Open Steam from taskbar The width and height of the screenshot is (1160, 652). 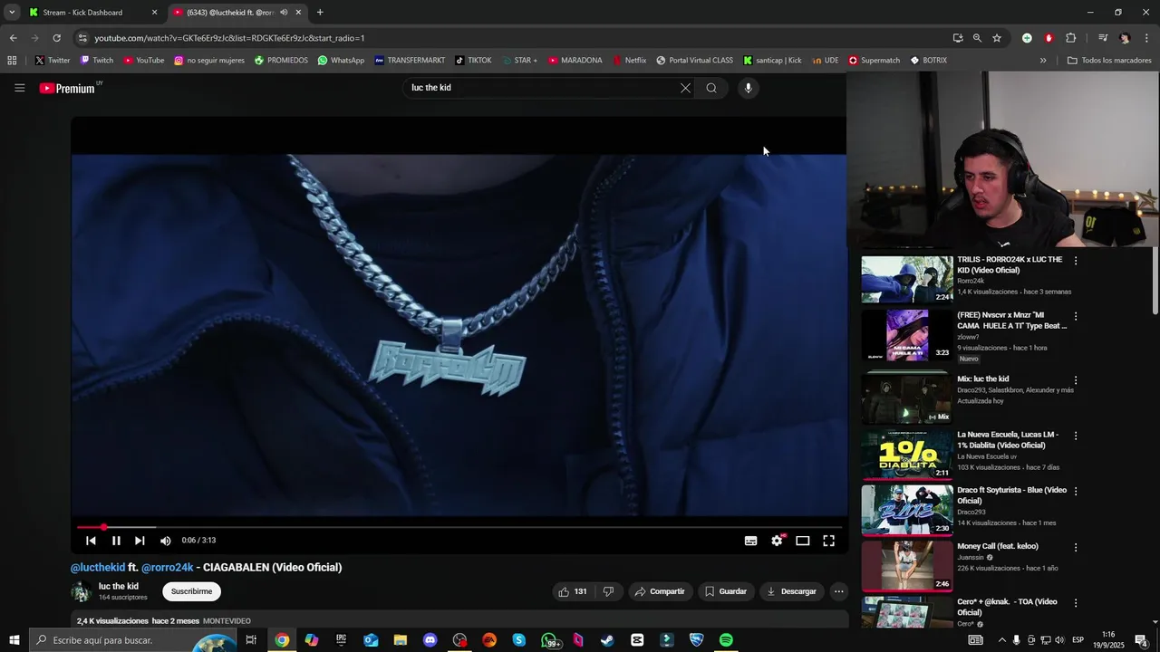607,640
